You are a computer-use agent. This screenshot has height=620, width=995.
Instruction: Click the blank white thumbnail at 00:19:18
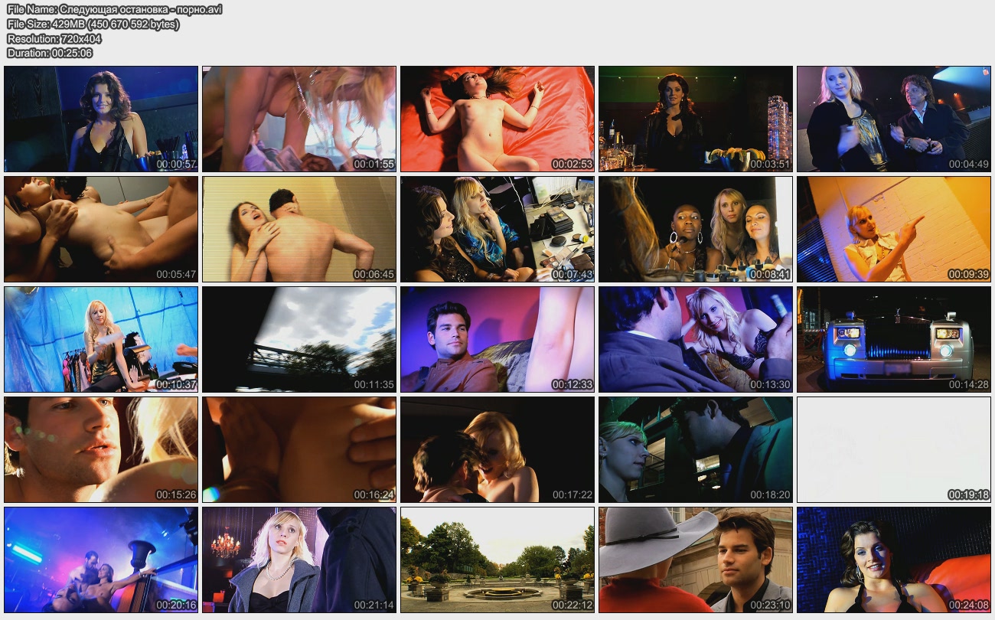[x=893, y=449]
